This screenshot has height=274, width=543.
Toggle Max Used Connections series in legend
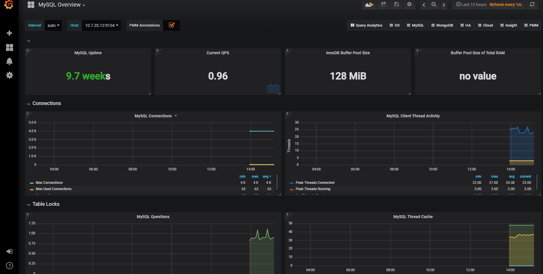coord(54,189)
